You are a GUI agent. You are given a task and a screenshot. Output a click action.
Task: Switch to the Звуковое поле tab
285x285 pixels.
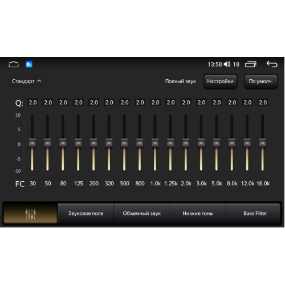[x=85, y=213]
